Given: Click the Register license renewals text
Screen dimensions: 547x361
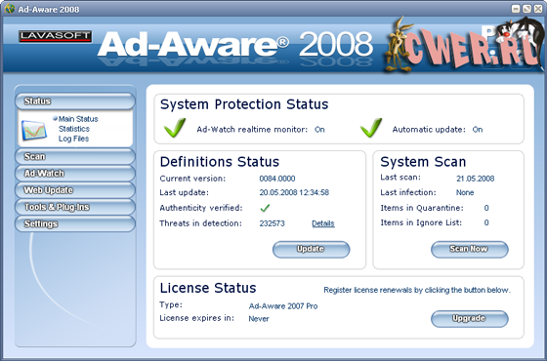Looking at the screenshot, I should 417,290.
